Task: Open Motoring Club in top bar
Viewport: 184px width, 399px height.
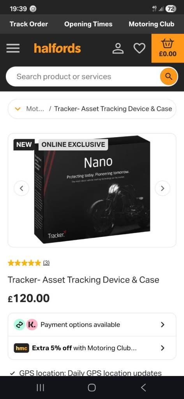Action: click(x=151, y=24)
